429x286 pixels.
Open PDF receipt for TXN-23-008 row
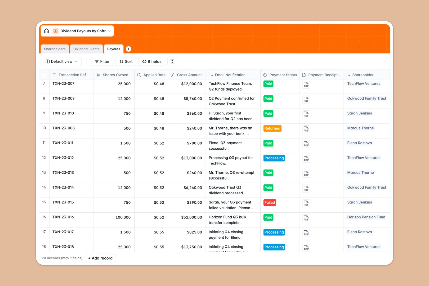pos(306,129)
